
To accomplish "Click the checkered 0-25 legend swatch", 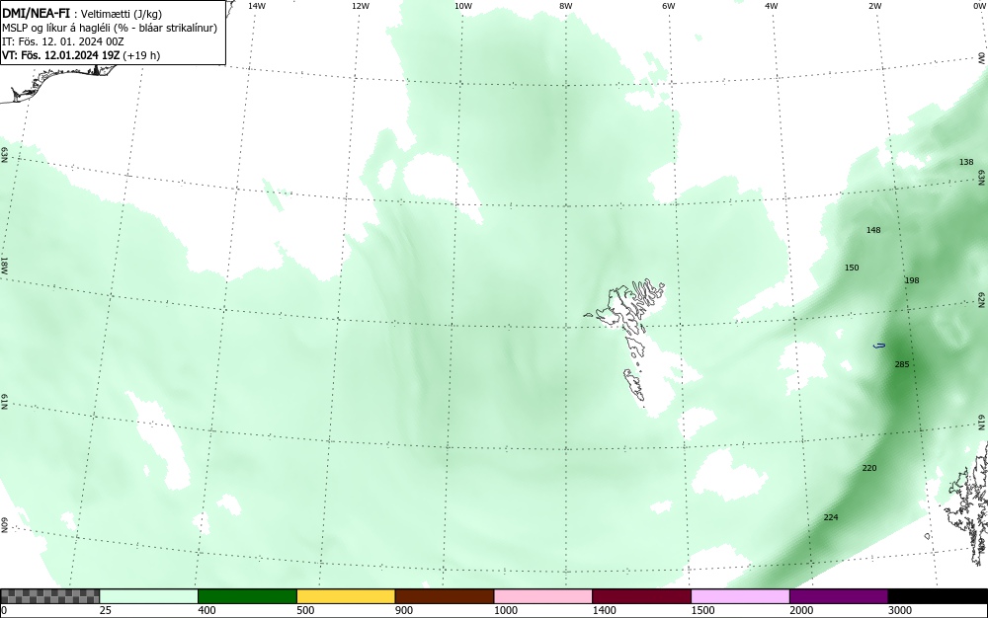I will 49,596.
